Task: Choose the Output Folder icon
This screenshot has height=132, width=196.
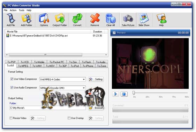Action: coord(60,18)
